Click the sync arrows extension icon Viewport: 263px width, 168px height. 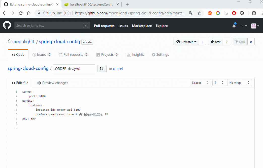click(x=242, y=13)
